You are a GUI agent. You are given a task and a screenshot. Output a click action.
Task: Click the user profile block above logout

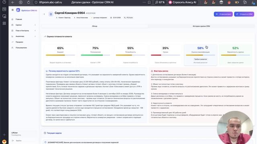(24, 134)
